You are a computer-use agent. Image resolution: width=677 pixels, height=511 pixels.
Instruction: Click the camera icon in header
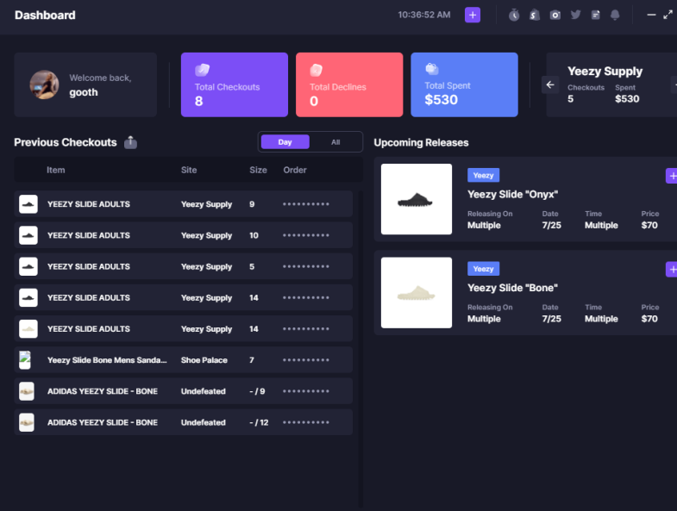(555, 16)
